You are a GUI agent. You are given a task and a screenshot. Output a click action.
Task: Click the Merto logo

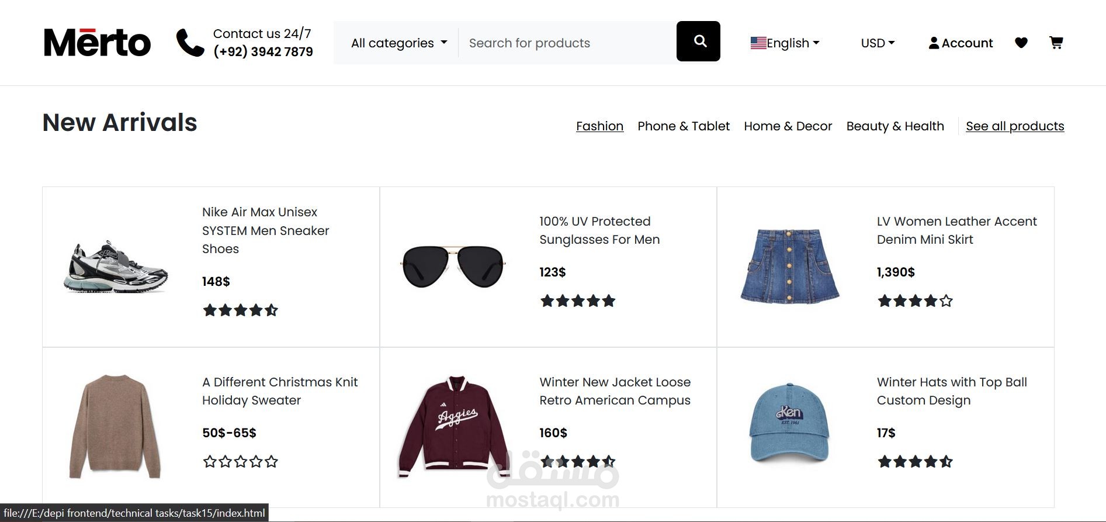[97, 43]
